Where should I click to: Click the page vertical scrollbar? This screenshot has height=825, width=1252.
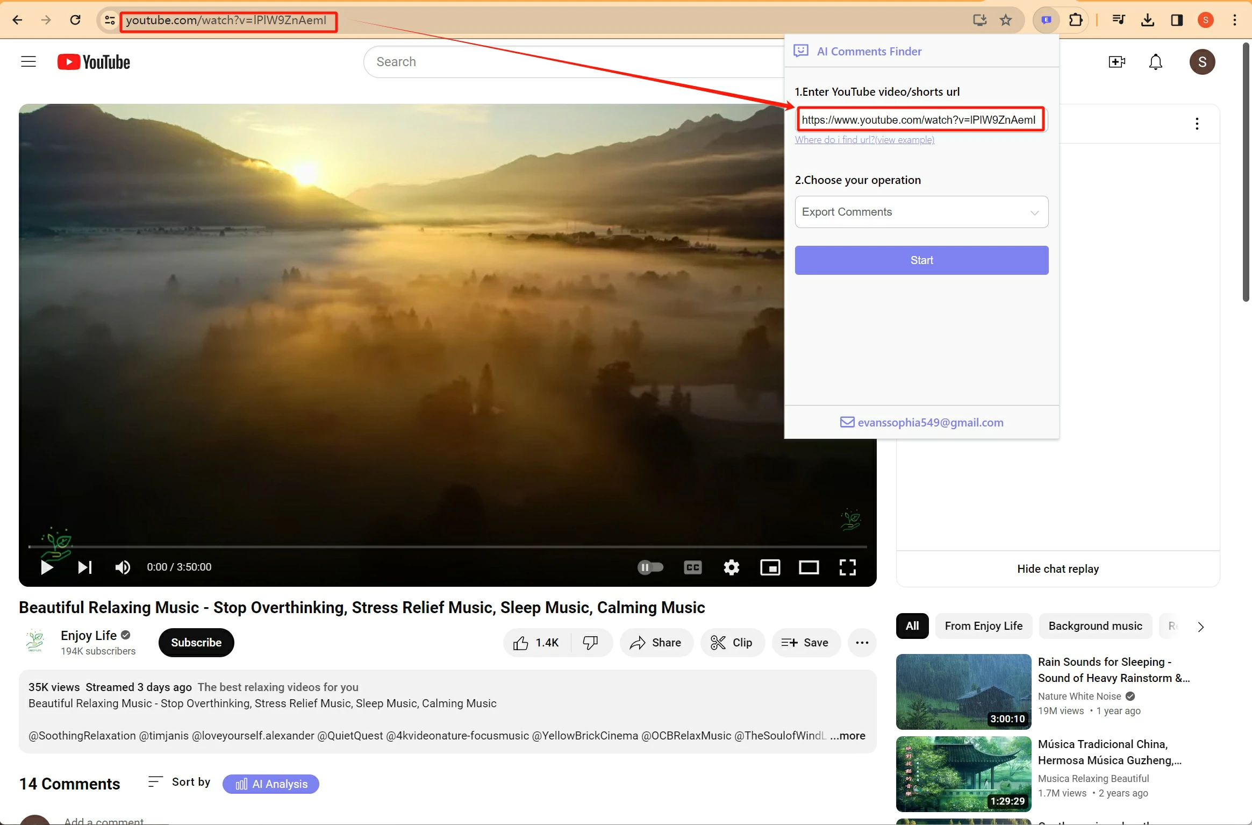click(1246, 172)
